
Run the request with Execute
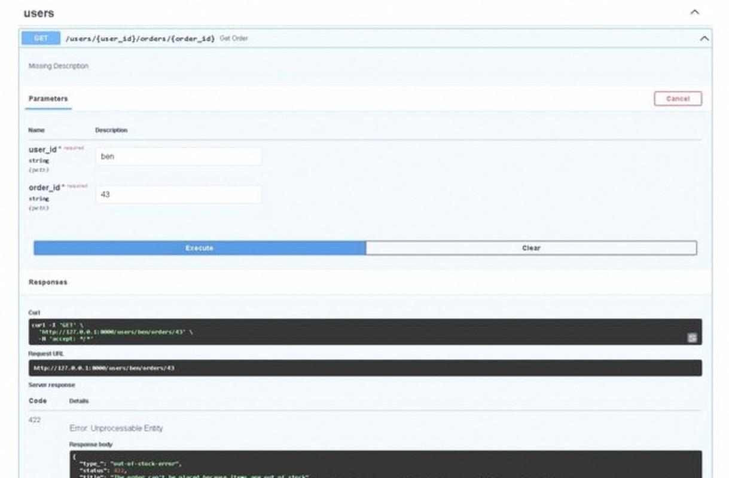pos(199,248)
